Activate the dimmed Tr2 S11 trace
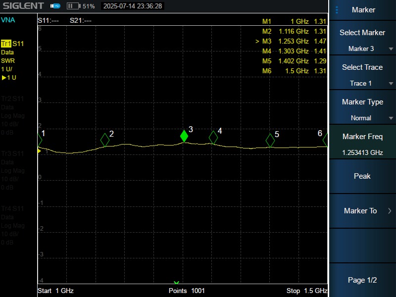 coord(12,99)
